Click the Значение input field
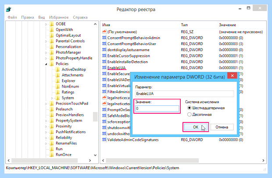 pyautogui.click(x=157, y=108)
